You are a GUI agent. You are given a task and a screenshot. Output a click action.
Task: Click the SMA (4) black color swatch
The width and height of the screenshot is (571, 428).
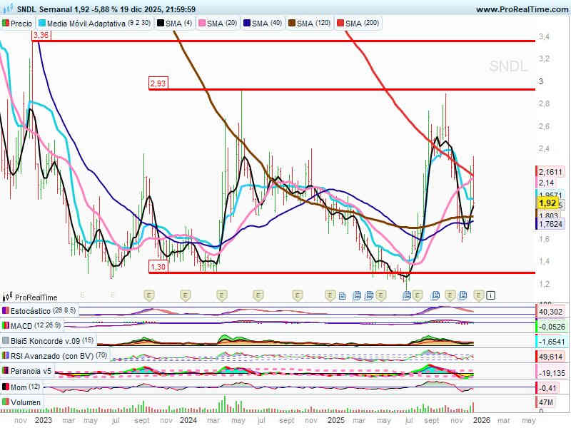(x=160, y=24)
